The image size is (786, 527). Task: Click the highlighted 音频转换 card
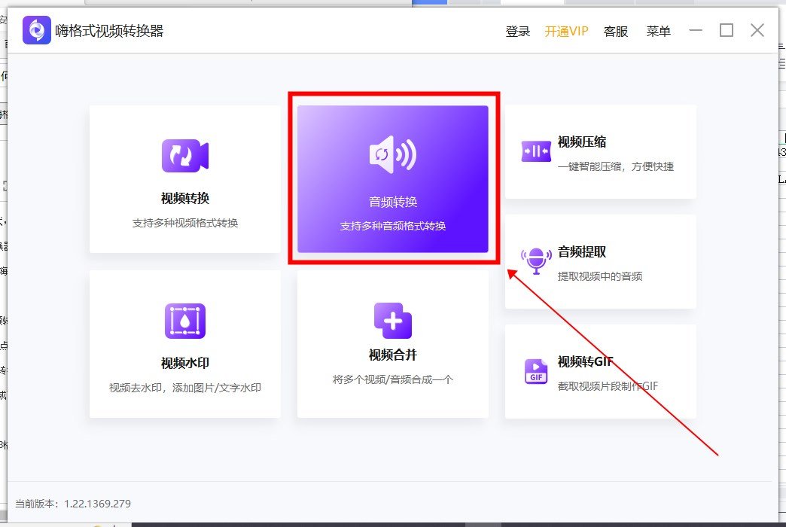coord(392,178)
